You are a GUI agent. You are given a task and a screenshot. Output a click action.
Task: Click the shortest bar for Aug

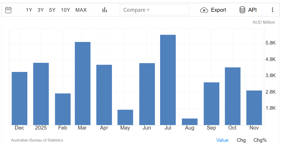190,122
